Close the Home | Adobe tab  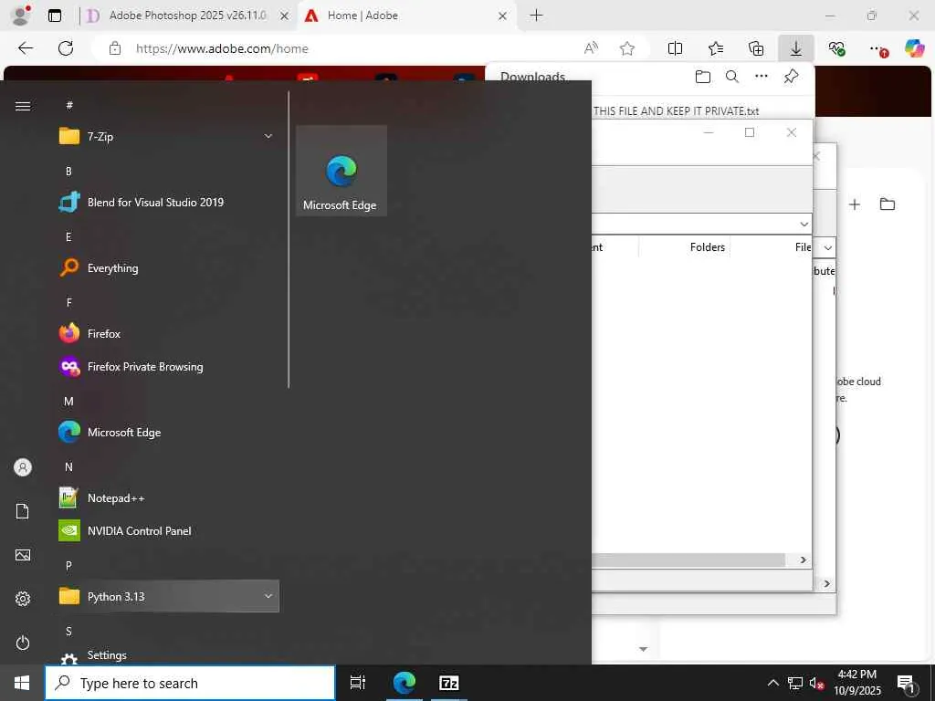pyautogui.click(x=503, y=16)
